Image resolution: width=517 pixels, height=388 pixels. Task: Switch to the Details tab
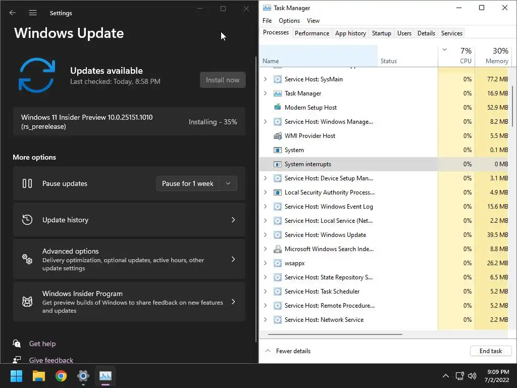[x=426, y=33]
